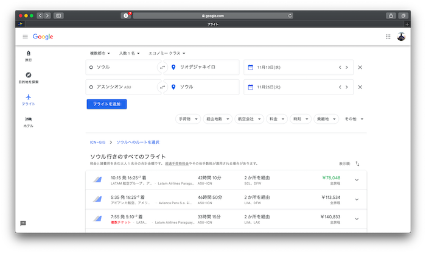Open ホテル in the sidebar

[x=29, y=121]
